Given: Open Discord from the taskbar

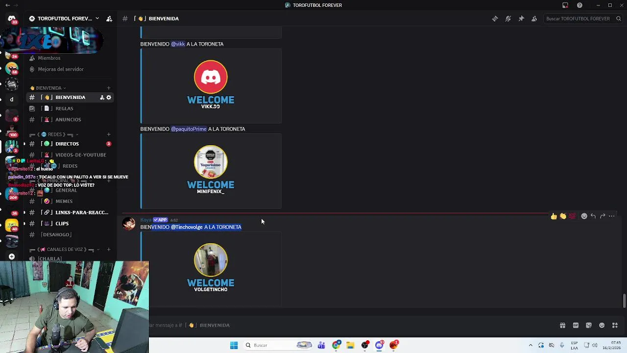Looking at the screenshot, I should click(379, 345).
